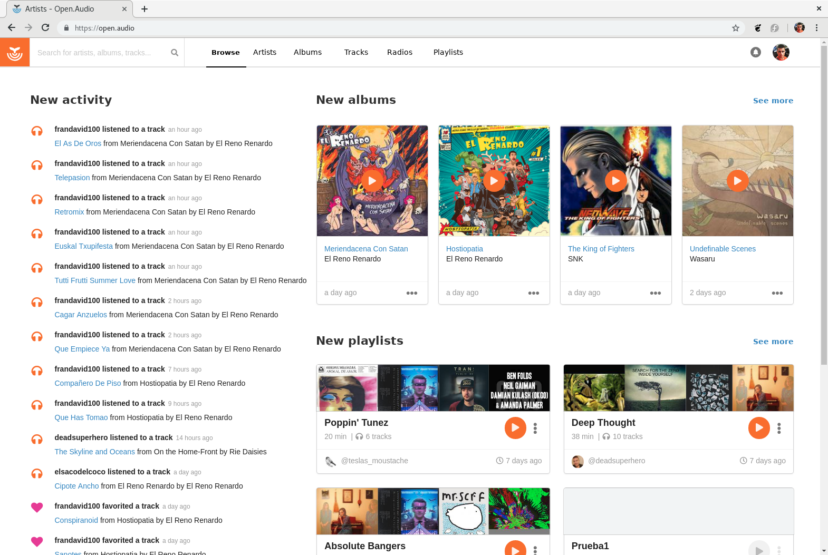
Task: Switch to the Radios tab
Action: tap(400, 52)
